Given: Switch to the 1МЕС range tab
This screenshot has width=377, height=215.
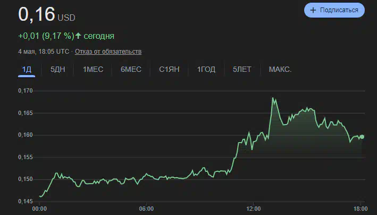Looking at the screenshot, I should click(x=93, y=70).
